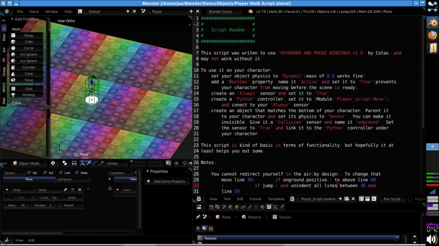Open the Modifiers wrench tab
The width and height of the screenshot is (439, 246).
pos(250,207)
